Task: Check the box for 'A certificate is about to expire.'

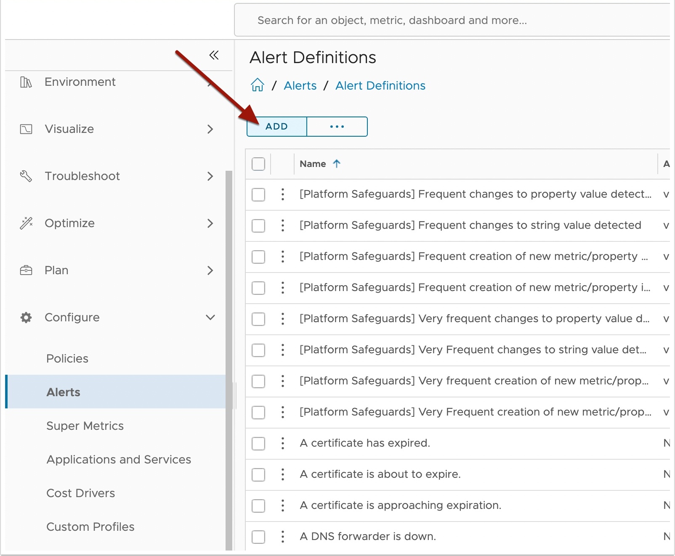Action: coord(258,474)
